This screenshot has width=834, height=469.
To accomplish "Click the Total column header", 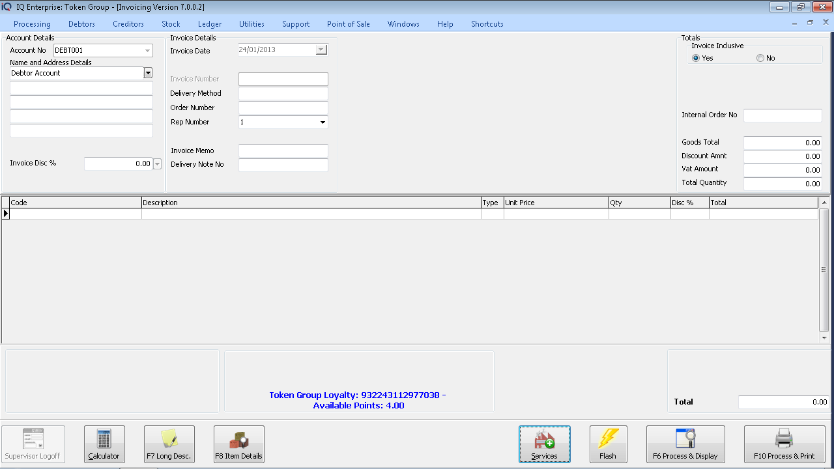I will coord(764,203).
